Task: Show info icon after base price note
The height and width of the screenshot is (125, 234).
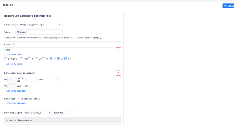Action: (101, 38)
